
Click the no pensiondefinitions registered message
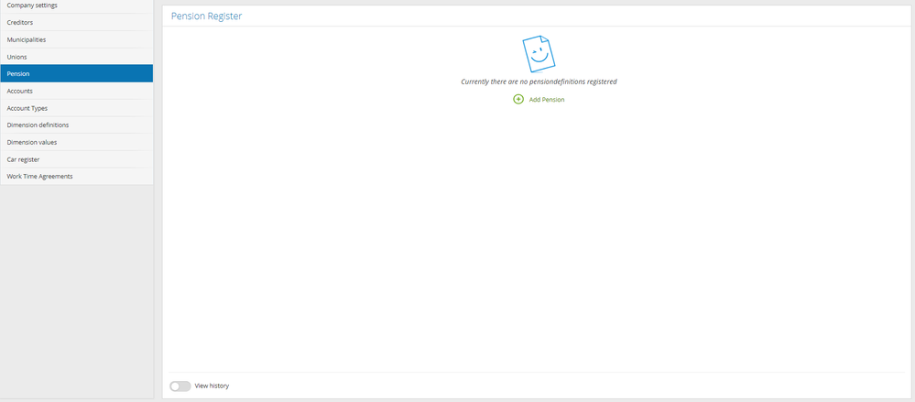539,81
